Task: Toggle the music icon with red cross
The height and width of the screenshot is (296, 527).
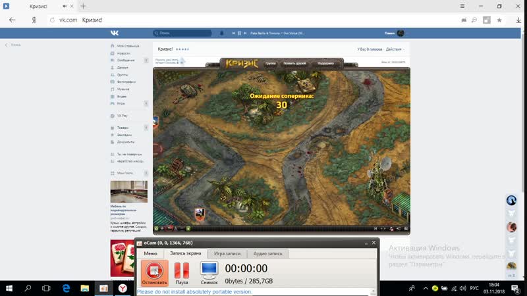Action: click(391, 229)
